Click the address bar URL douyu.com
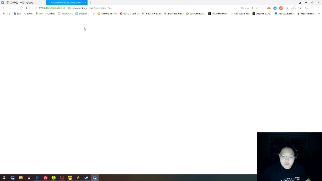The height and width of the screenshot is (181, 322). 89,8
